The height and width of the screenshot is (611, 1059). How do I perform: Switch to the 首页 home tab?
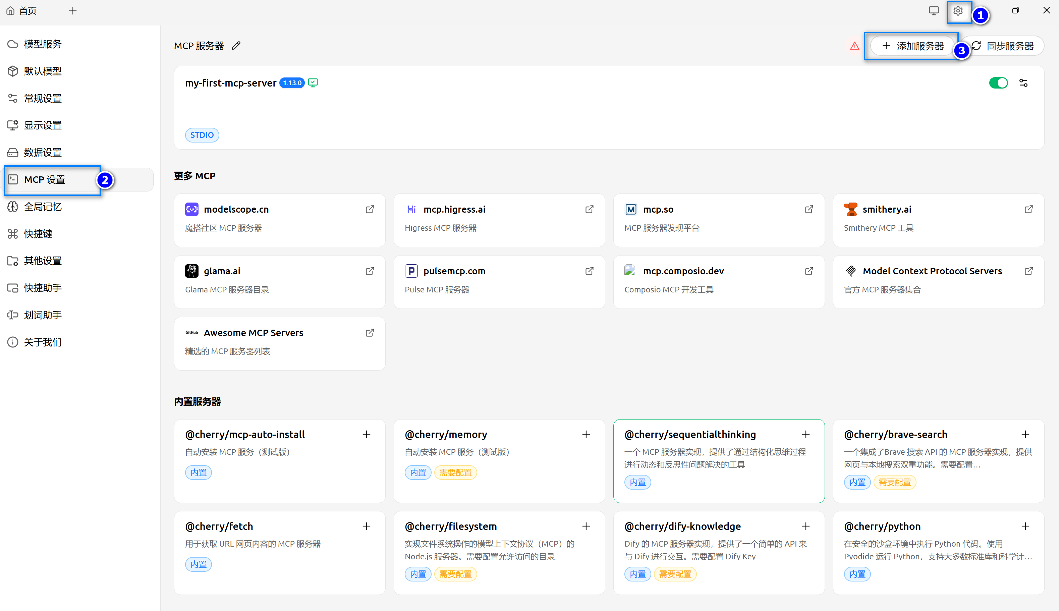[x=22, y=11]
